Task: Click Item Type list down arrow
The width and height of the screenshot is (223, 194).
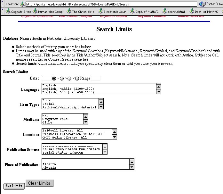Action: pyautogui.click(x=101, y=107)
